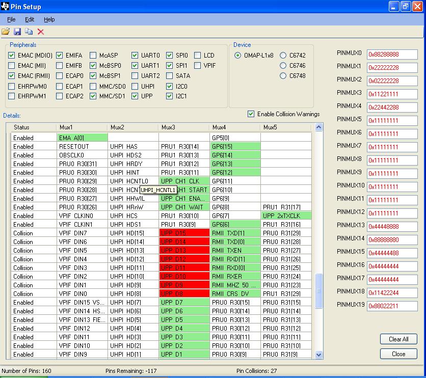Select the green GP6[15] cell

point(235,147)
